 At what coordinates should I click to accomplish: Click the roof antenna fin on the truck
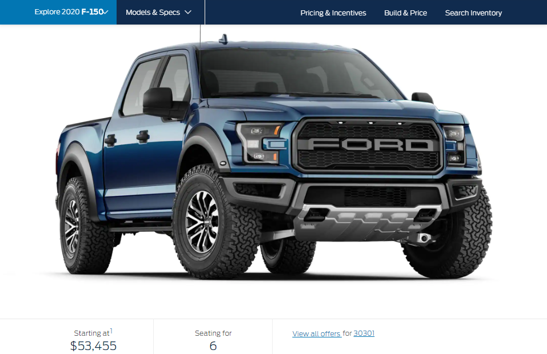pyautogui.click(x=223, y=39)
